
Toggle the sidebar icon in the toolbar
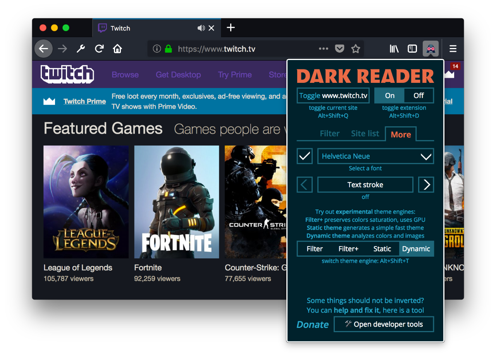412,49
